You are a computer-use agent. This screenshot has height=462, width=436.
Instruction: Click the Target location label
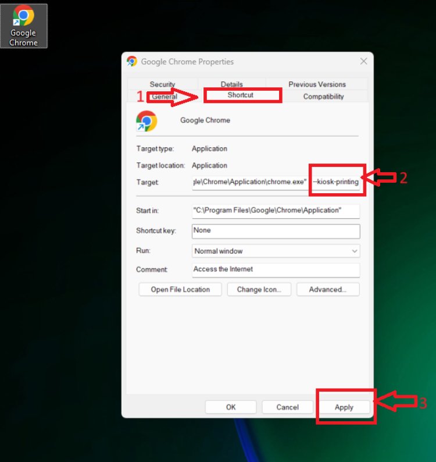tap(160, 166)
